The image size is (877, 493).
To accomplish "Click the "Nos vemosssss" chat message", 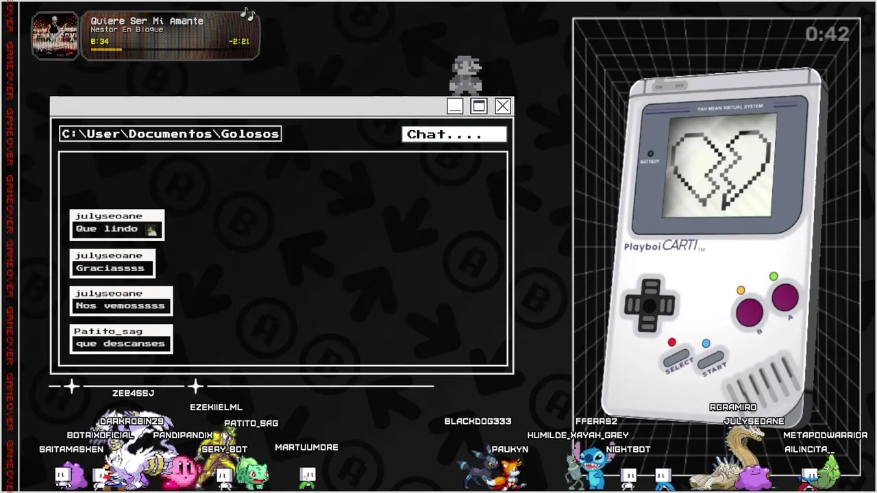I will click(x=121, y=301).
